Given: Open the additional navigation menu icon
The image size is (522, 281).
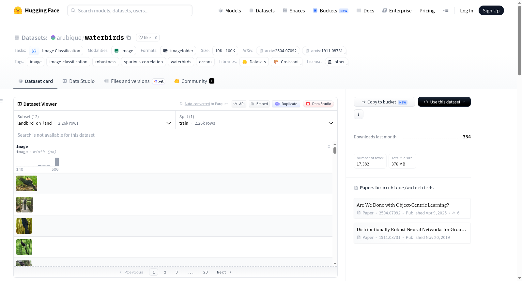Looking at the screenshot, I should (445, 10).
